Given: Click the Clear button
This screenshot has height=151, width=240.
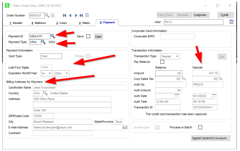Looking at the screenshot, I should tap(99, 37).
